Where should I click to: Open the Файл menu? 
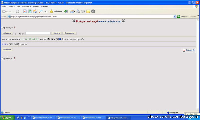point(4,6)
